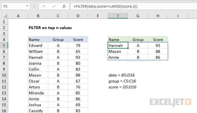Select row 2 header
The width and height of the screenshot is (197, 113).
tap(4, 28)
